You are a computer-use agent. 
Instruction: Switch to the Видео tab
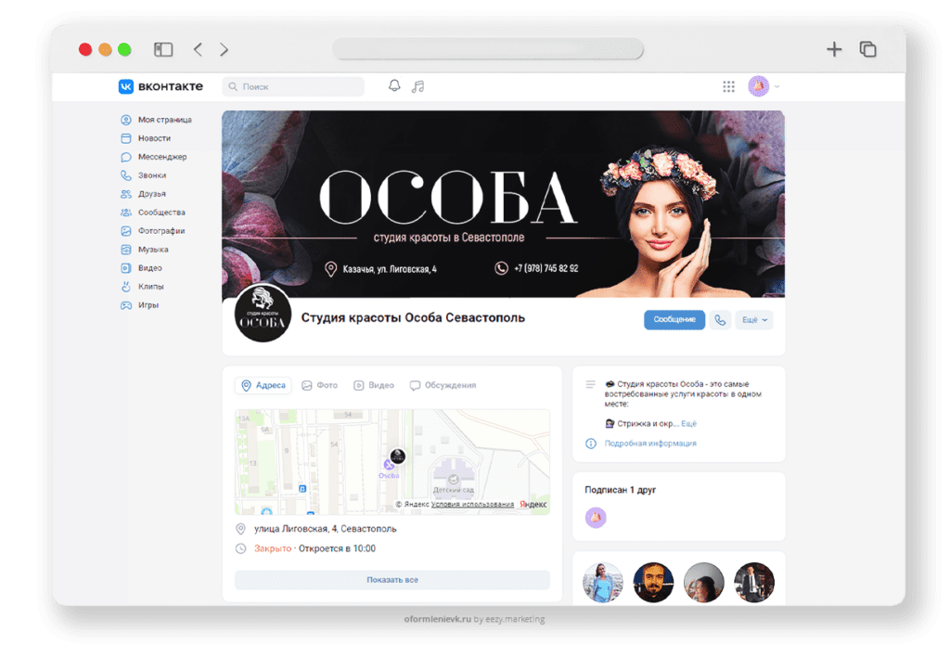[374, 385]
